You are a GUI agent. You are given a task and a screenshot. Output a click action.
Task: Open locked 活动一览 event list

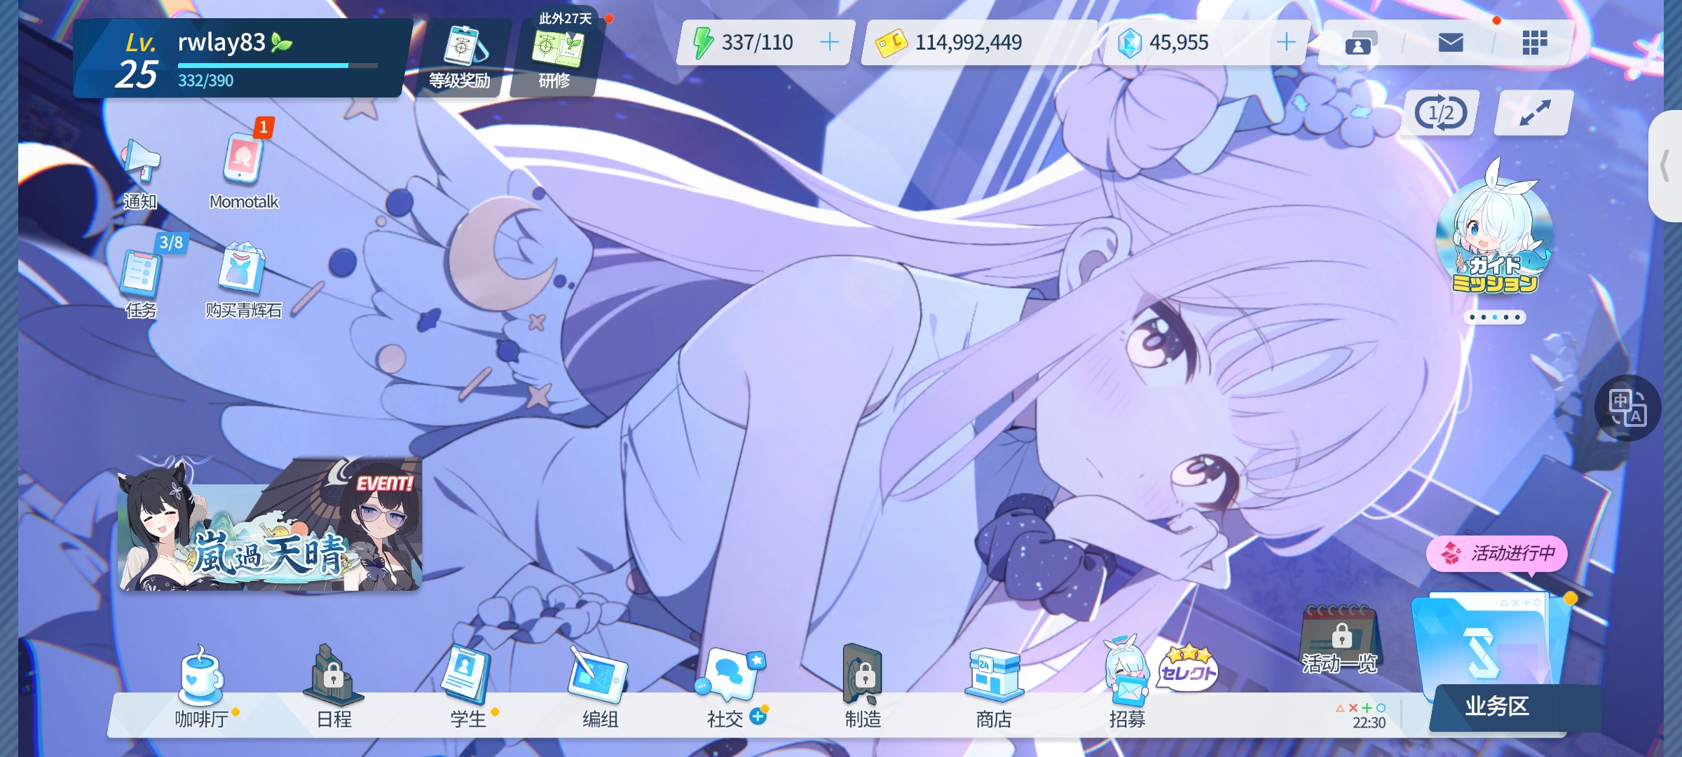pyautogui.click(x=1340, y=640)
